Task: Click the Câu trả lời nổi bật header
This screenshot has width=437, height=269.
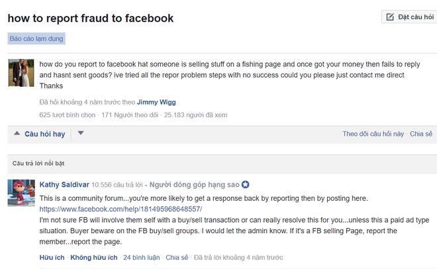Action: [38, 162]
